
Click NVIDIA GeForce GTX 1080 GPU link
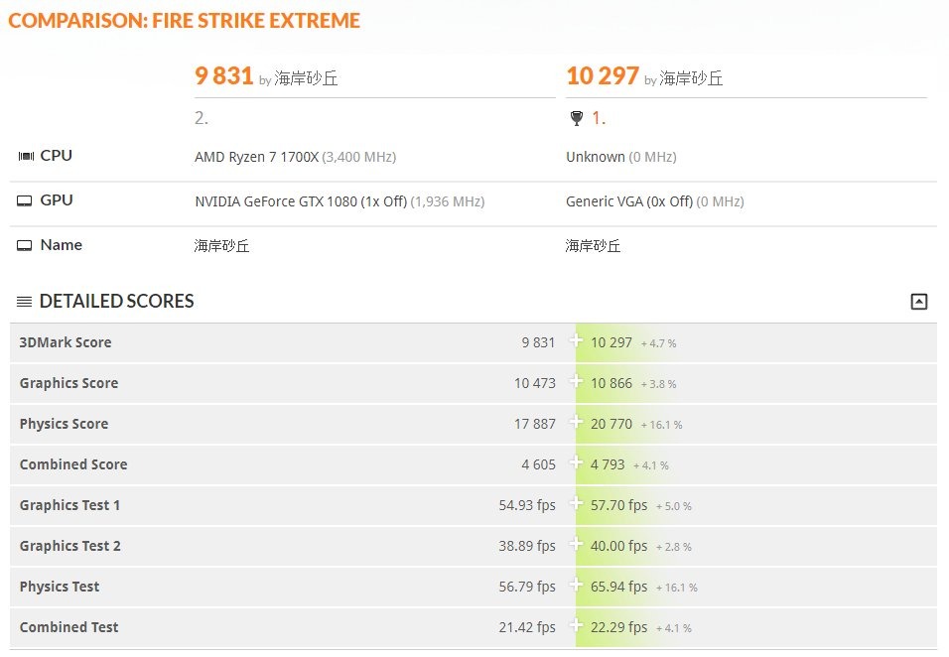[301, 201]
